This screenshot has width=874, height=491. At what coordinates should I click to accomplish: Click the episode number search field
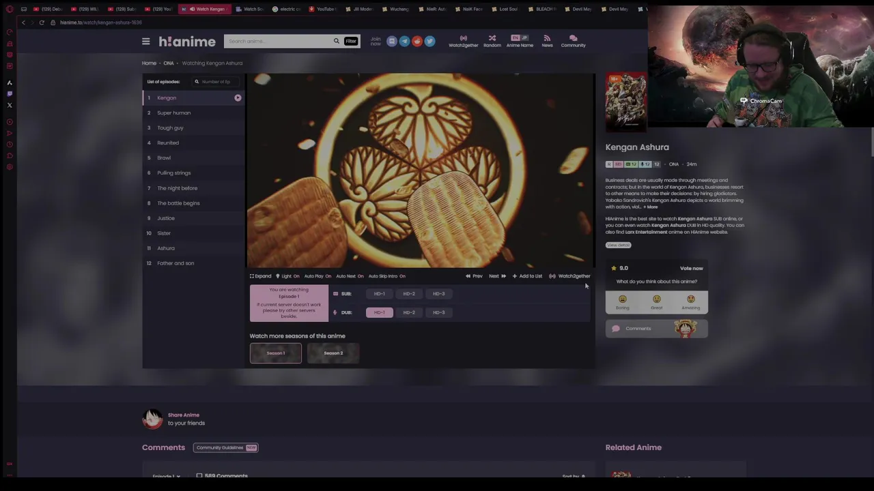[215, 82]
